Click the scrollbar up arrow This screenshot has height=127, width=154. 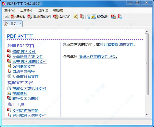(x=147, y=31)
